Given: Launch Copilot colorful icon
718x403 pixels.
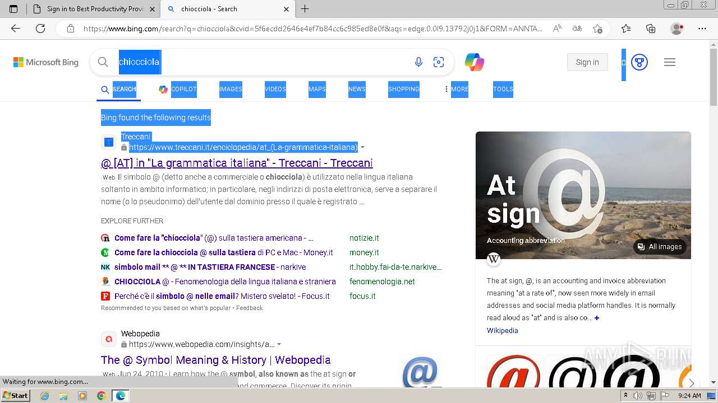Looking at the screenshot, I should coord(475,62).
